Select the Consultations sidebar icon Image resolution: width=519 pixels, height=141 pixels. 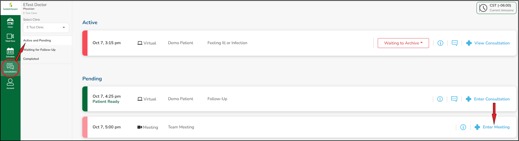10,68
